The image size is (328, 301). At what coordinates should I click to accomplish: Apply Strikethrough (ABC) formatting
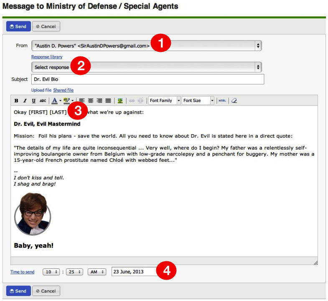(x=43, y=101)
